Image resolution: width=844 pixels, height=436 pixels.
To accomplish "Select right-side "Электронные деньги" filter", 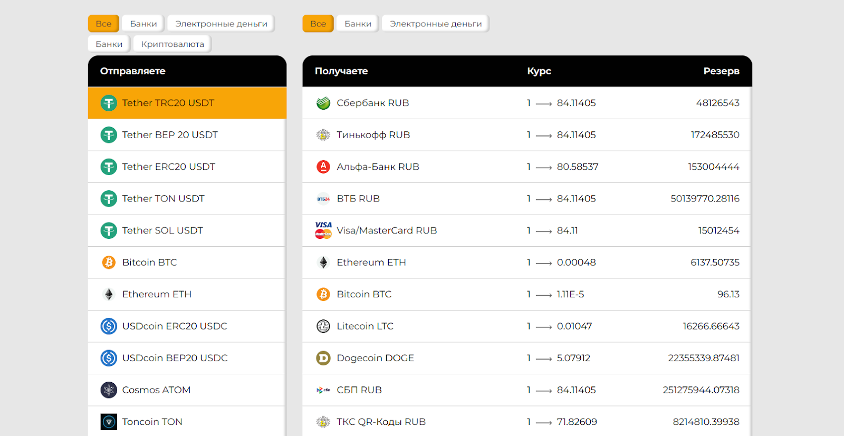I will pyautogui.click(x=436, y=24).
